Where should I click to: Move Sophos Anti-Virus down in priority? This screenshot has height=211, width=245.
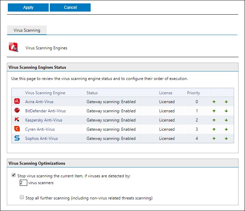(x=226, y=139)
